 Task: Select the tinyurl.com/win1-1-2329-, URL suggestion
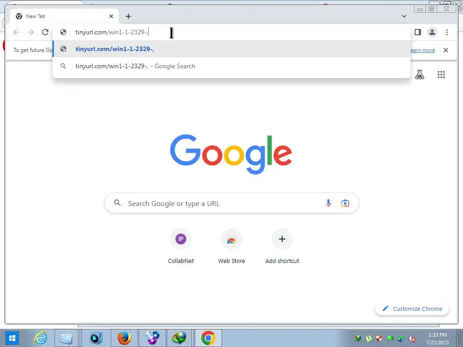(231, 49)
